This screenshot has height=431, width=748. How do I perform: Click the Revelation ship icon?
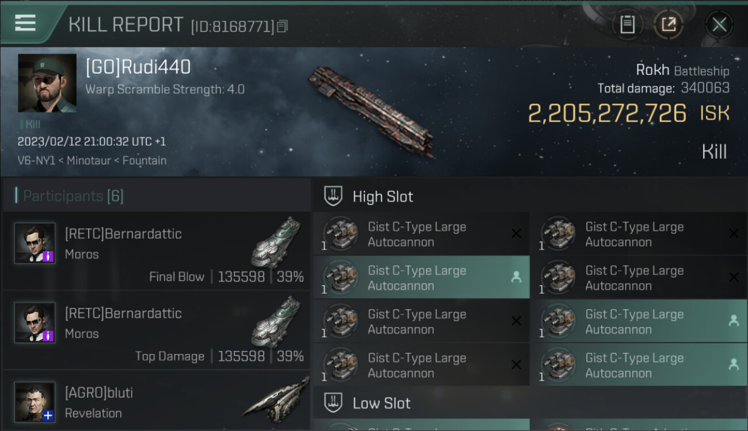point(276,397)
